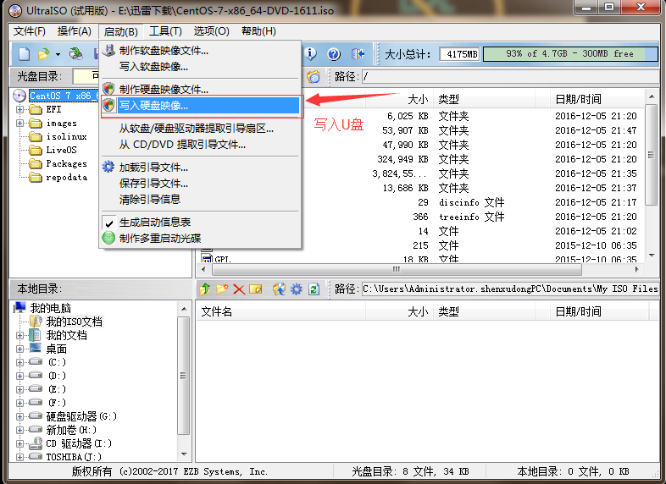Expand the 我的文档 tree node
Screen dimensions: 666x484
[x=20, y=335]
